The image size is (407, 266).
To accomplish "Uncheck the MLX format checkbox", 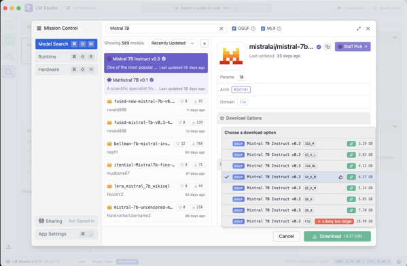I will click(263, 29).
